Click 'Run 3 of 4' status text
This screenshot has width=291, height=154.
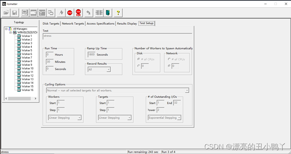169,152
